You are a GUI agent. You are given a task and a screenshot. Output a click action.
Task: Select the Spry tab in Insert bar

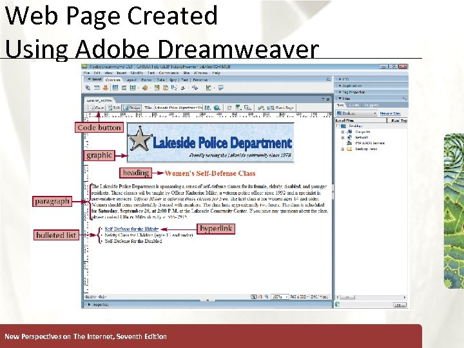click(173, 80)
